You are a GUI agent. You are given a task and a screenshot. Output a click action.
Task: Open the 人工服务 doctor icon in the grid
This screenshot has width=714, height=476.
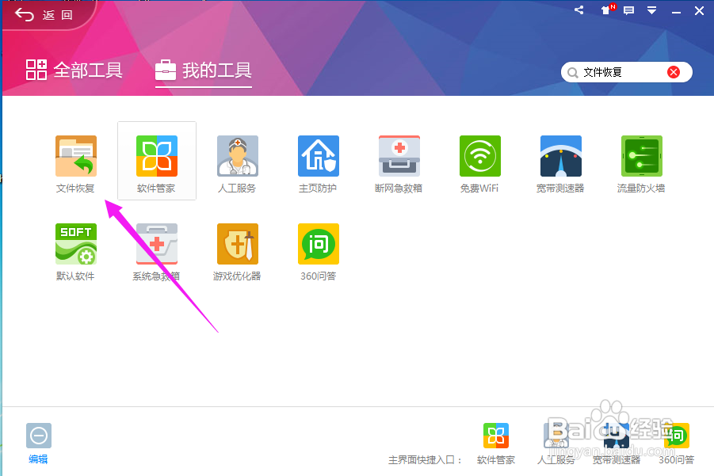pyautogui.click(x=238, y=156)
